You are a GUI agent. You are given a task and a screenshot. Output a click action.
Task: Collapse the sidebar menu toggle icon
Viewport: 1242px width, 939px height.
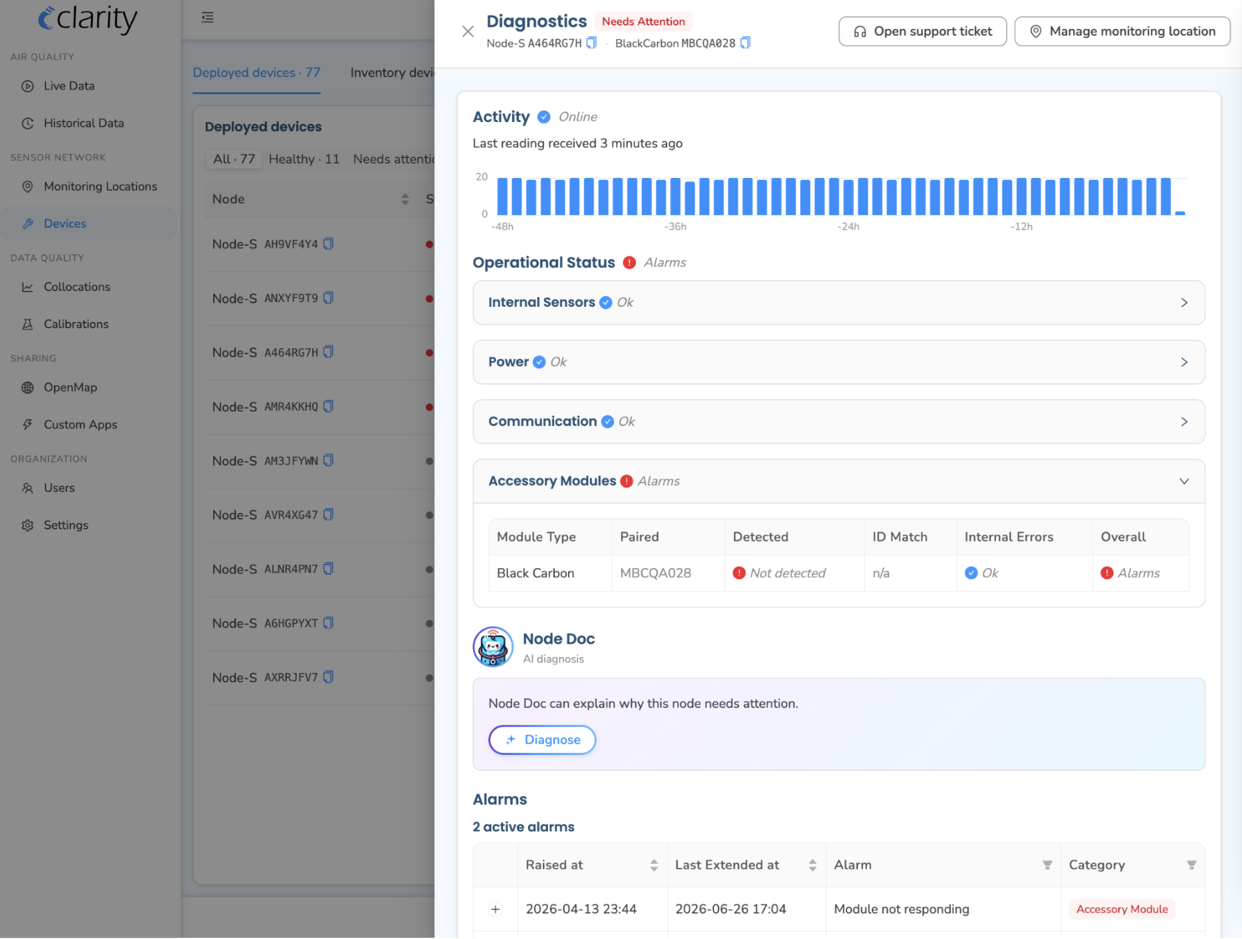(x=207, y=17)
